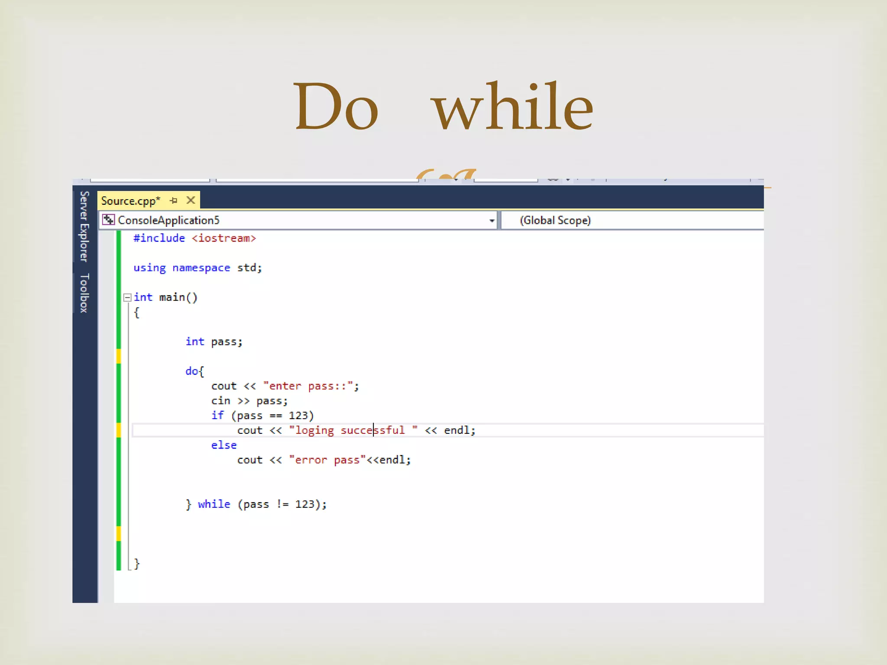
Task: Click the 'Do while' slide title
Action: 443,107
